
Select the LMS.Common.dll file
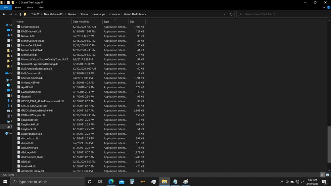[30, 73]
